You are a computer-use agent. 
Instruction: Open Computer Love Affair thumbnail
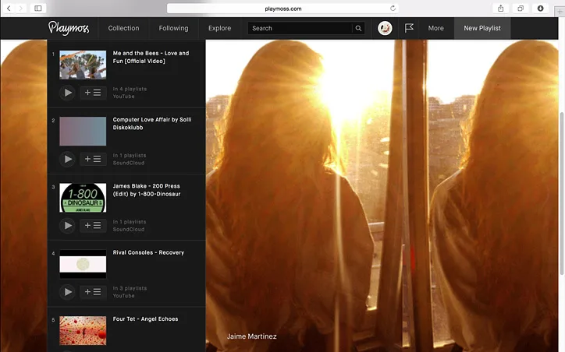[83, 132]
